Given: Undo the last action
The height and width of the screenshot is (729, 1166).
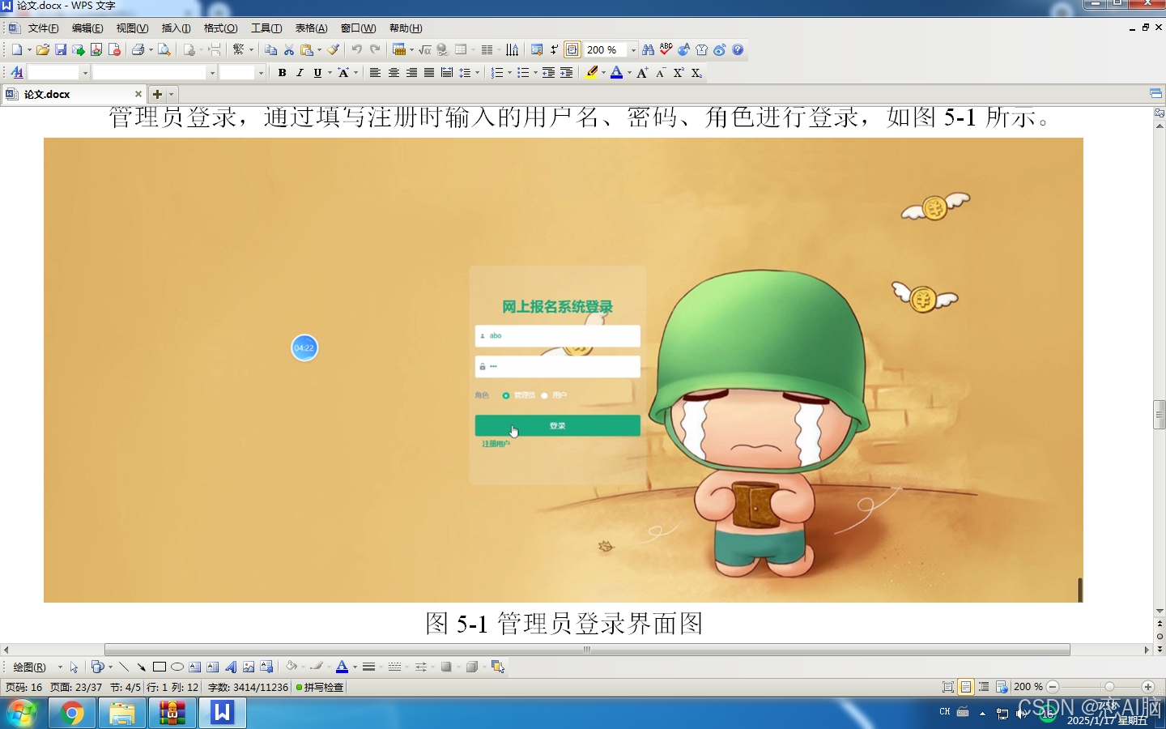Looking at the screenshot, I should coord(356,50).
